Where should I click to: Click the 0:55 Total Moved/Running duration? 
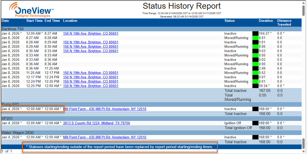(x=263, y=95)
